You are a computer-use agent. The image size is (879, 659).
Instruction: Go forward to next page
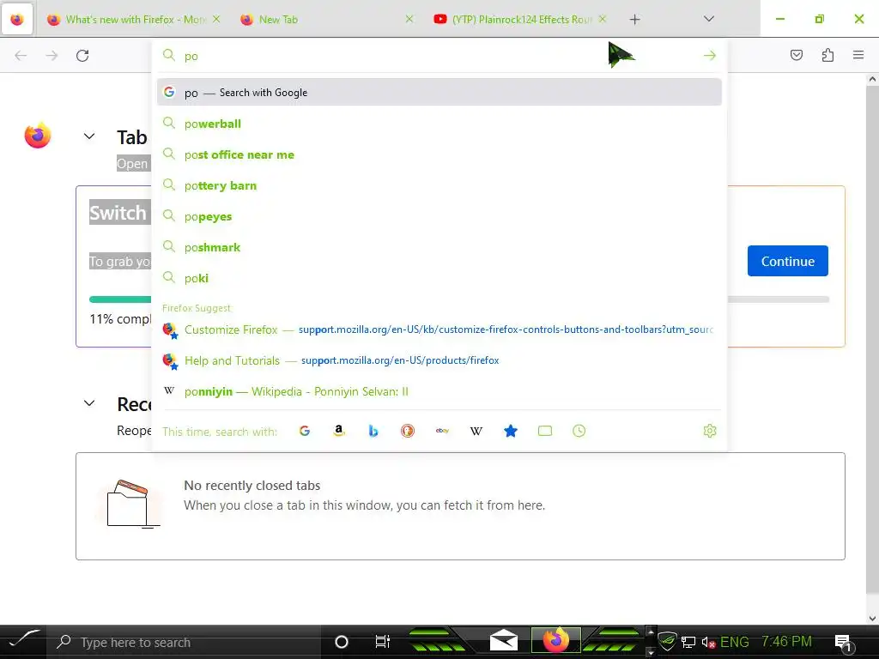(x=52, y=56)
